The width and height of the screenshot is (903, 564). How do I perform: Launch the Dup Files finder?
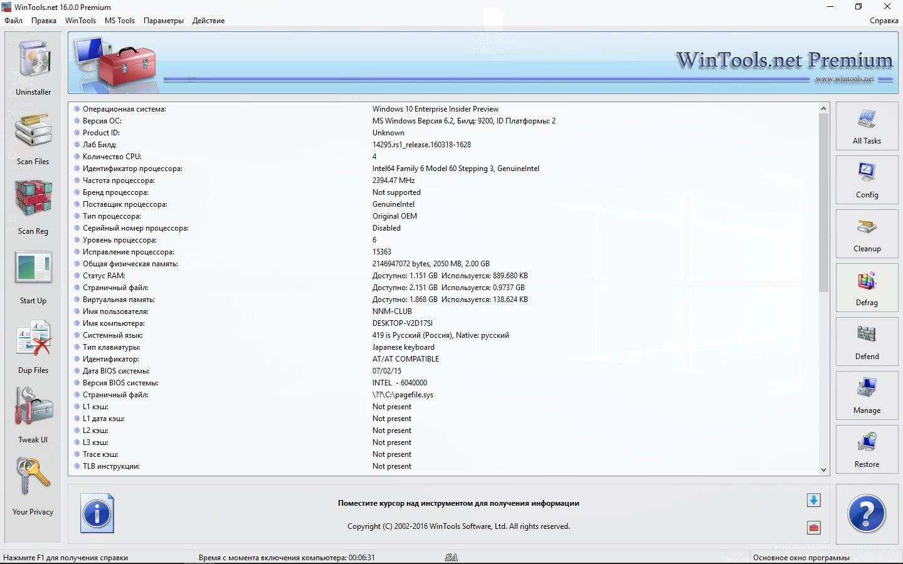coord(33,347)
